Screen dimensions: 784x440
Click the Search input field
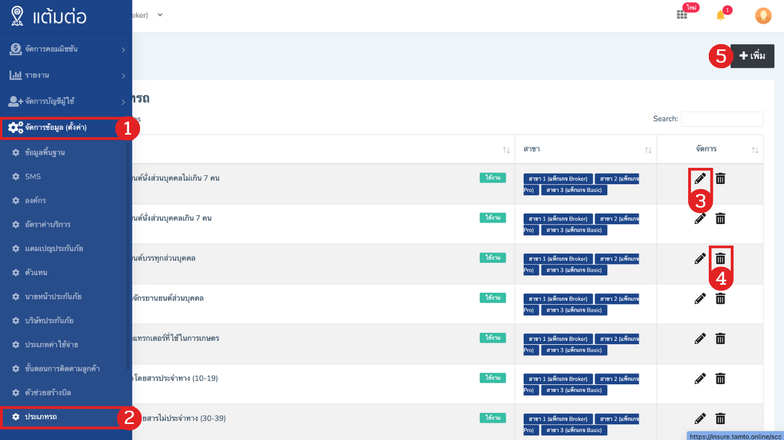(x=722, y=119)
